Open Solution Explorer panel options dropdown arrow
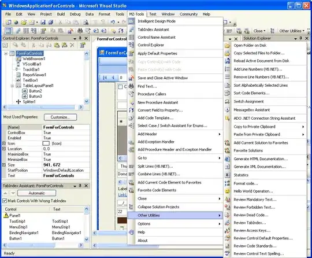 (x=295, y=38)
